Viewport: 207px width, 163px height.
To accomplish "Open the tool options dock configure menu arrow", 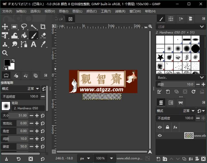I will (x=45, y=75).
